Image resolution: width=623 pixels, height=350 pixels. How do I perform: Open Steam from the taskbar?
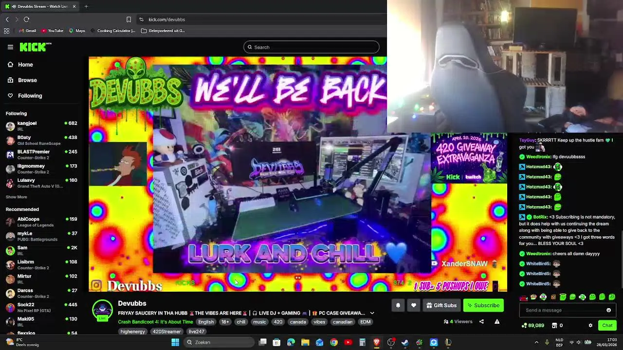point(405,342)
